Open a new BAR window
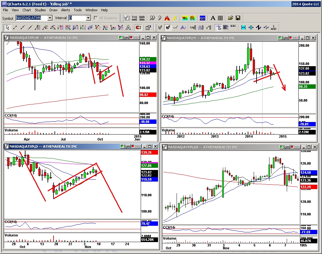 [142, 18]
